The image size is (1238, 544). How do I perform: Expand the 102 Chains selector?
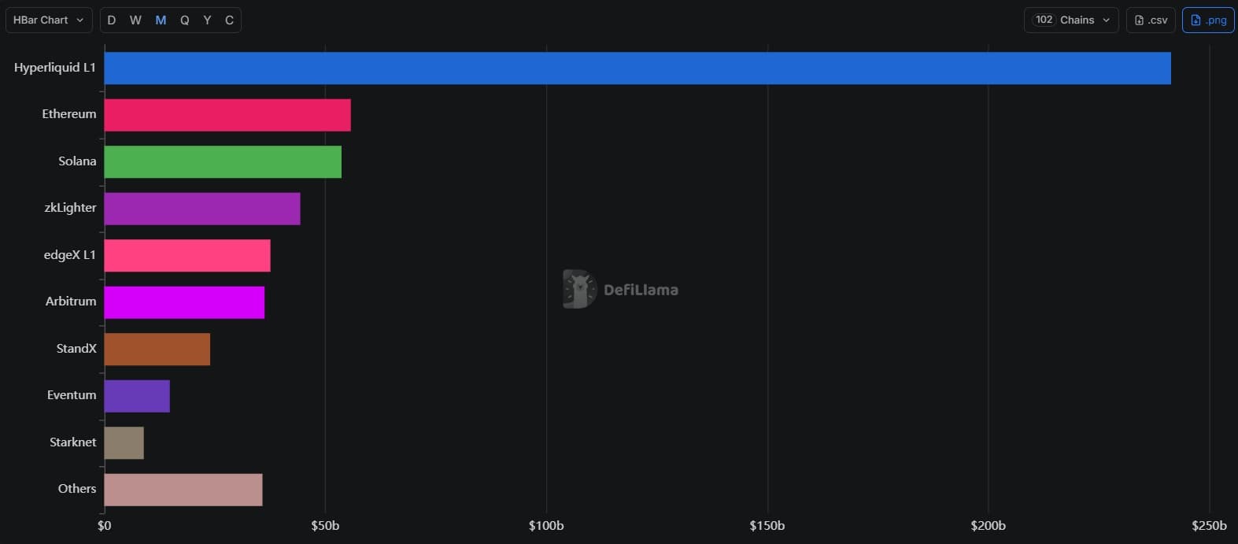click(x=1071, y=20)
